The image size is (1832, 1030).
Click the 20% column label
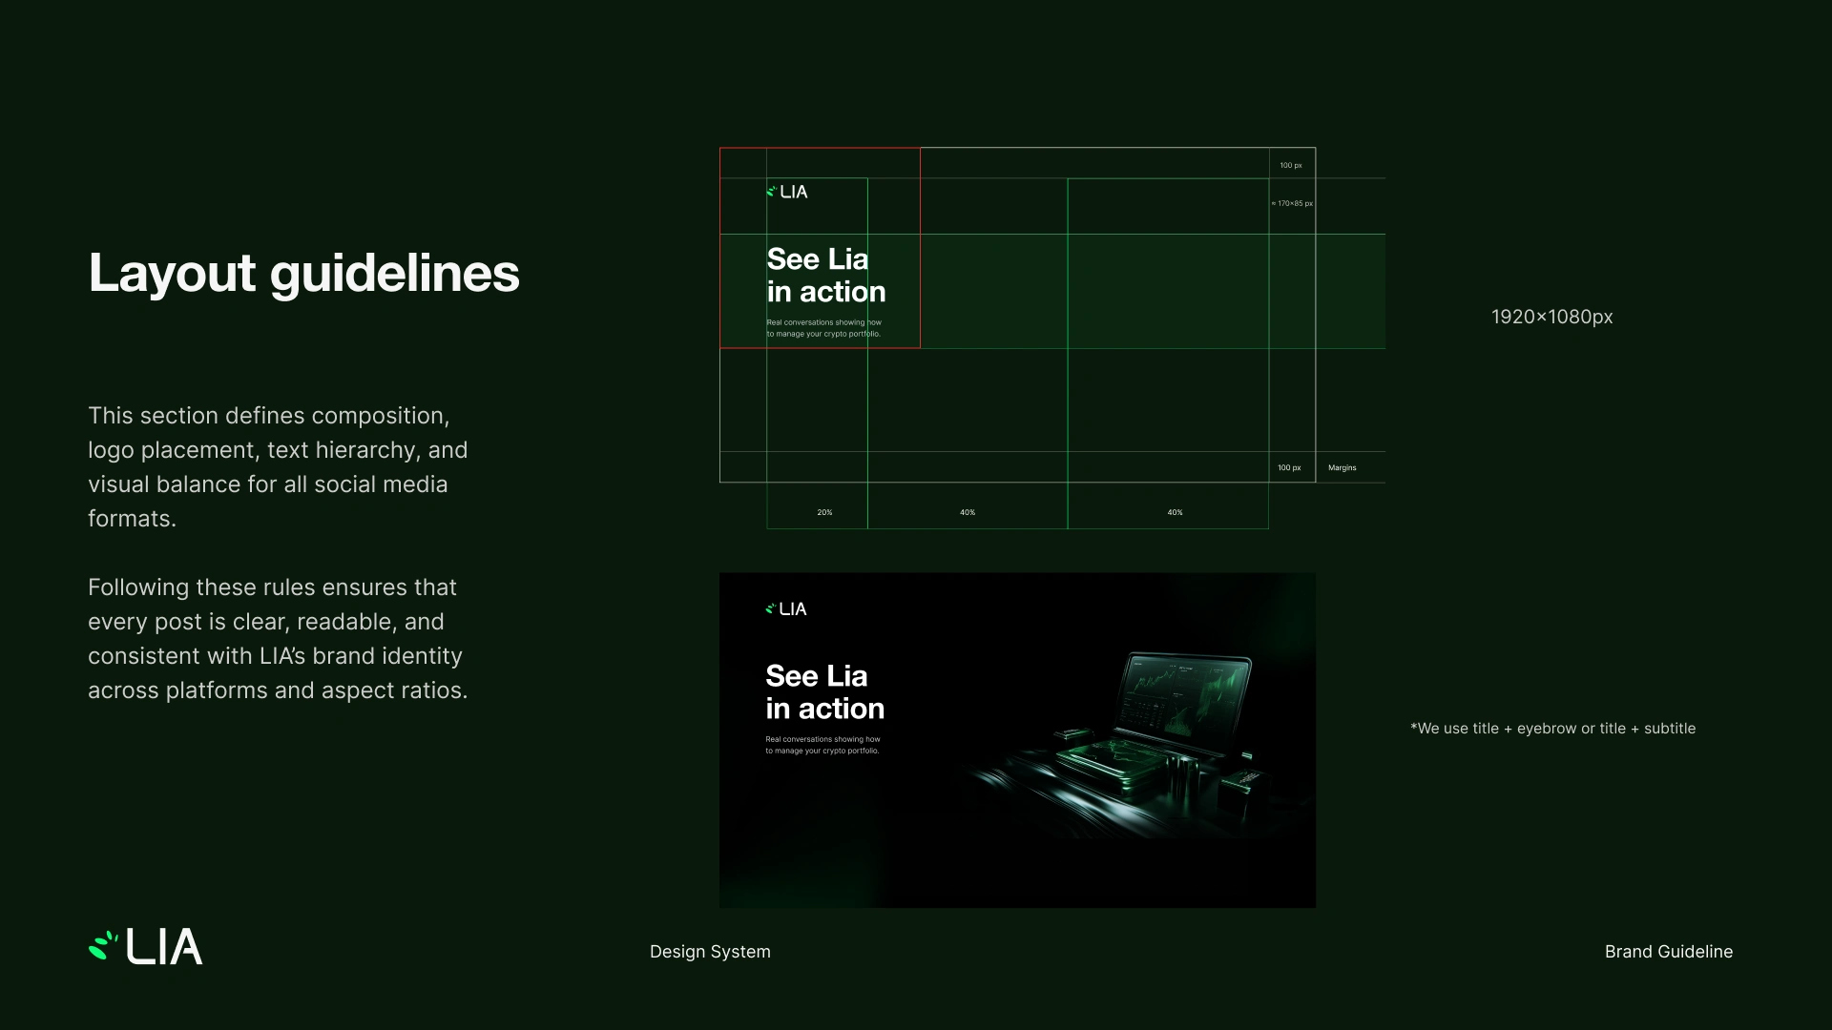tap(824, 513)
